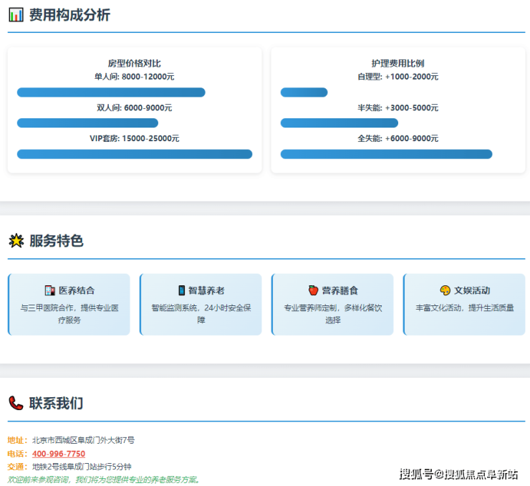
Task: Click the star icon beside 服务特色
Action: (16, 241)
